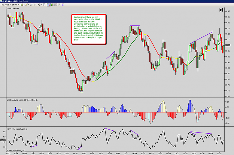Click the RSI current value marker on left axis
This screenshot has width=234, height=155.
[3, 140]
